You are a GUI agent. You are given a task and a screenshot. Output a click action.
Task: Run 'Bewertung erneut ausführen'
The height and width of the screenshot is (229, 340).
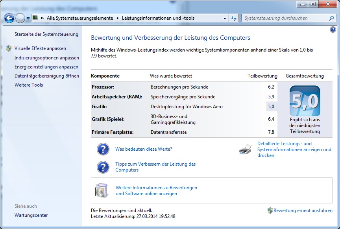pos(303,211)
